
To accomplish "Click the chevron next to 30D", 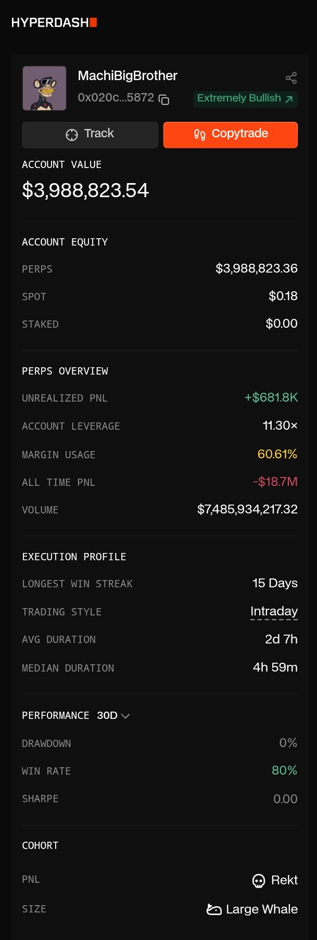I will pos(125,716).
